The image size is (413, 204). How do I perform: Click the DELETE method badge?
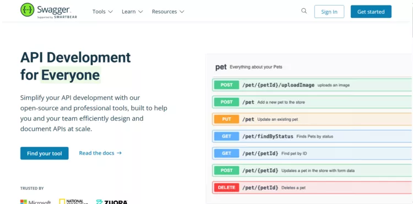coord(226,188)
